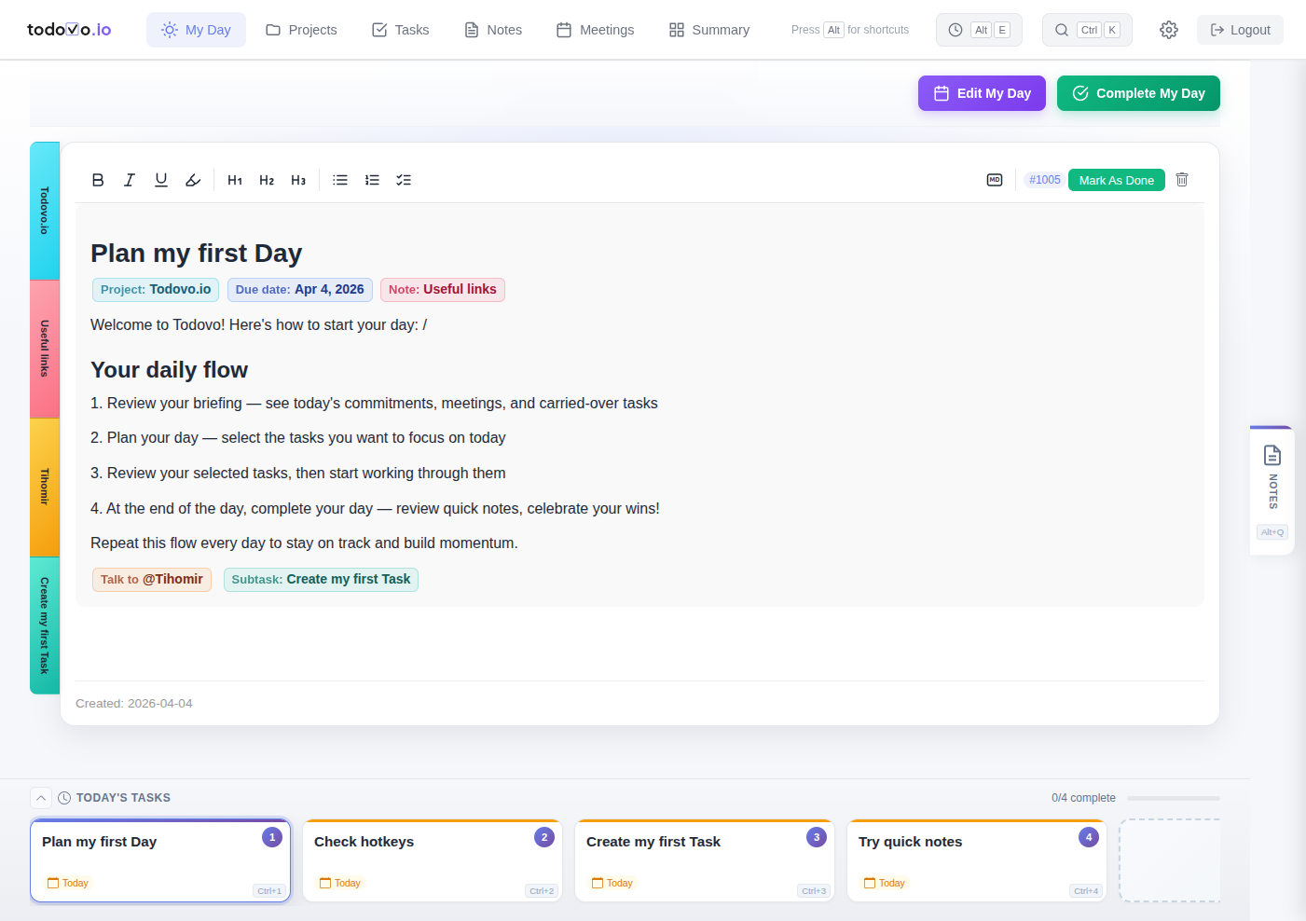The image size is (1306, 921).
Task: Click the 0/4 complete progress bar
Action: click(x=1174, y=798)
